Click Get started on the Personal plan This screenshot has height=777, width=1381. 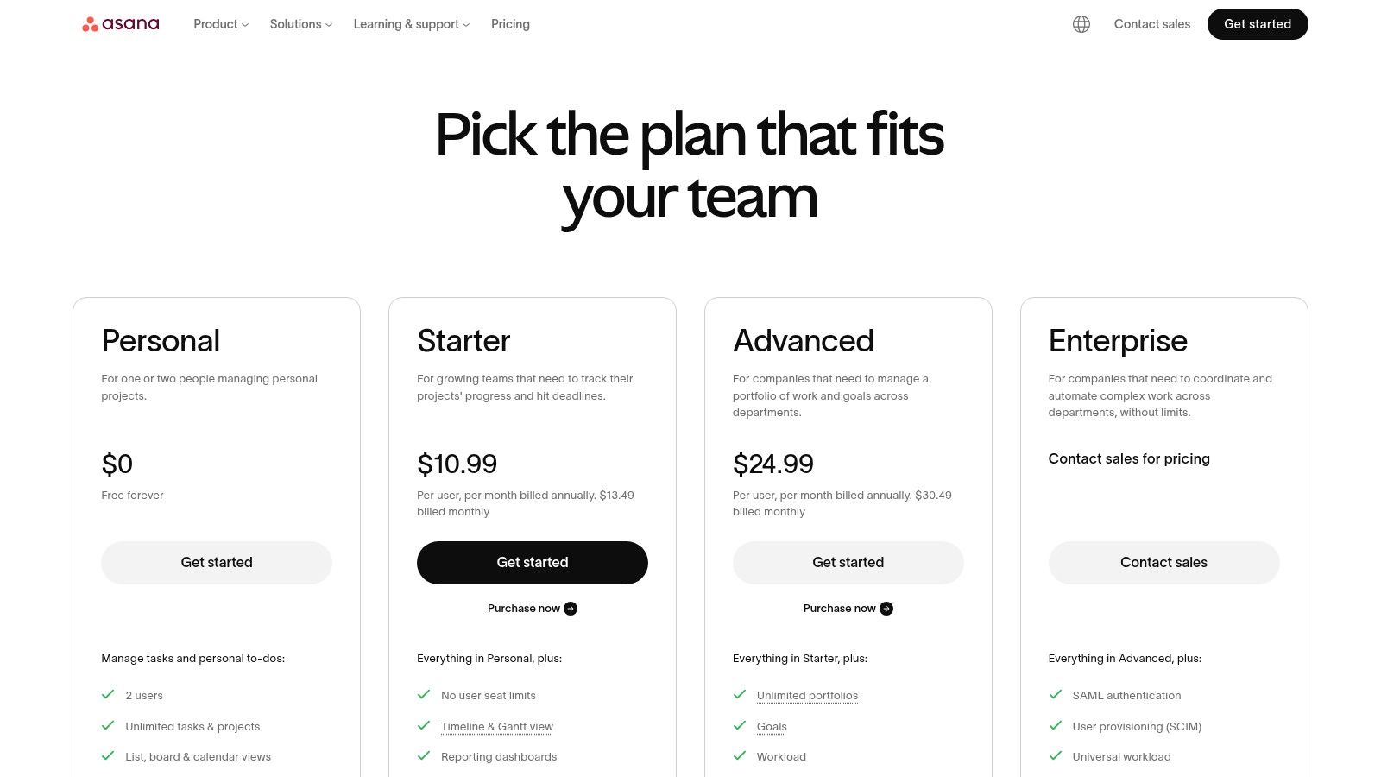216,562
